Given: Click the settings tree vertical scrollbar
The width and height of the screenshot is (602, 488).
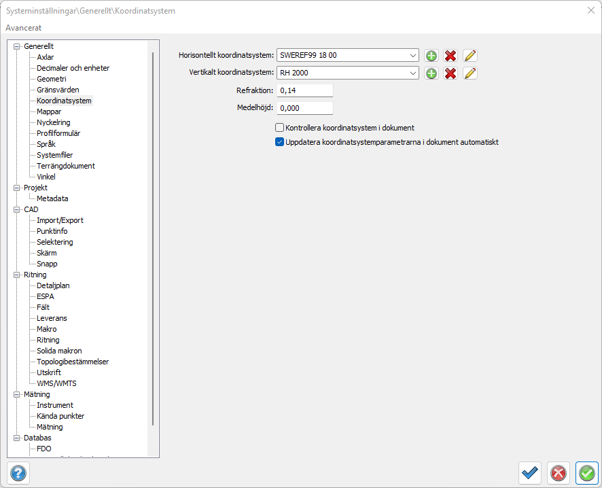Looking at the screenshot, I should tap(153, 238).
